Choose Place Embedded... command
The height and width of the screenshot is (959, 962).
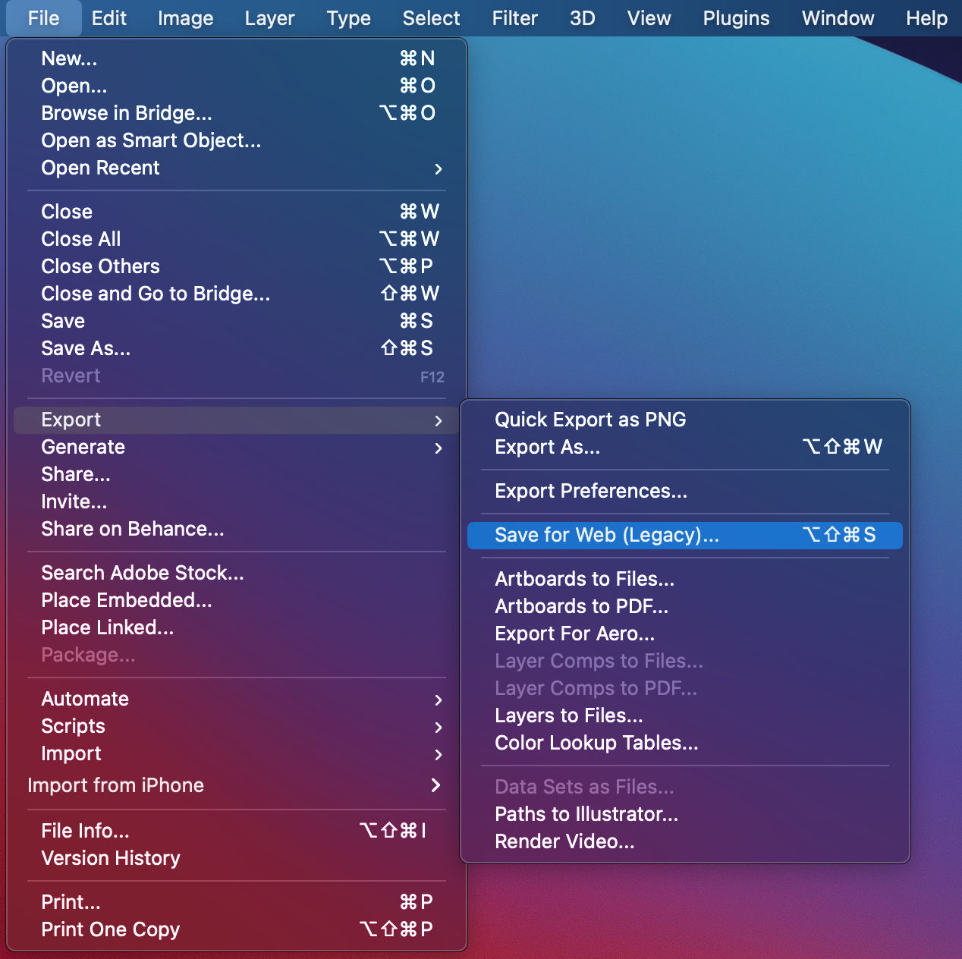click(127, 600)
